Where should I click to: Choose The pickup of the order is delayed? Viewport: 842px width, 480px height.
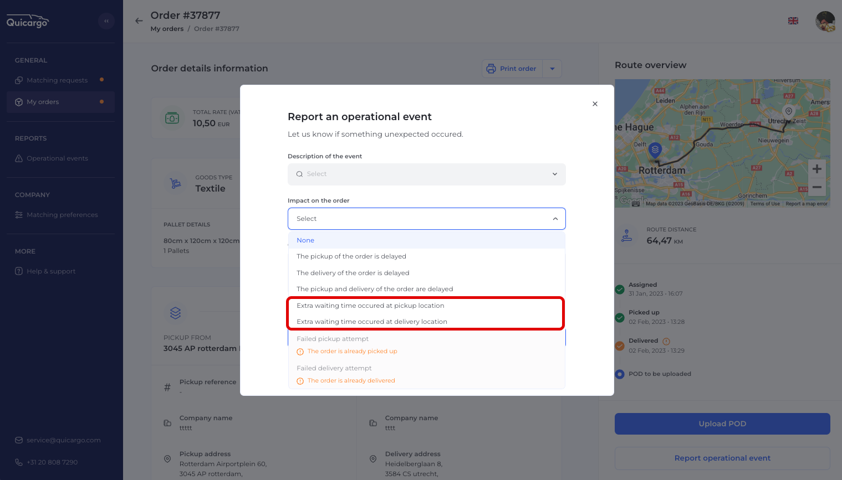tap(351, 256)
